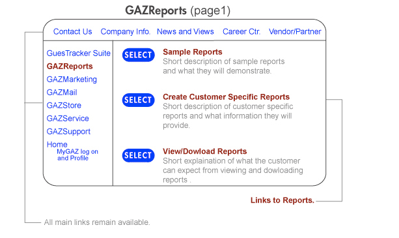399x238 pixels.
Task: Click the Sample Reports heading
Action: (x=193, y=52)
